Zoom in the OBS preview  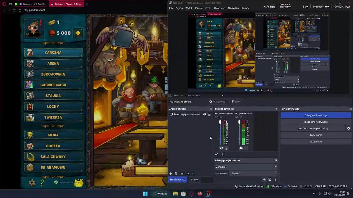pos(182,95)
